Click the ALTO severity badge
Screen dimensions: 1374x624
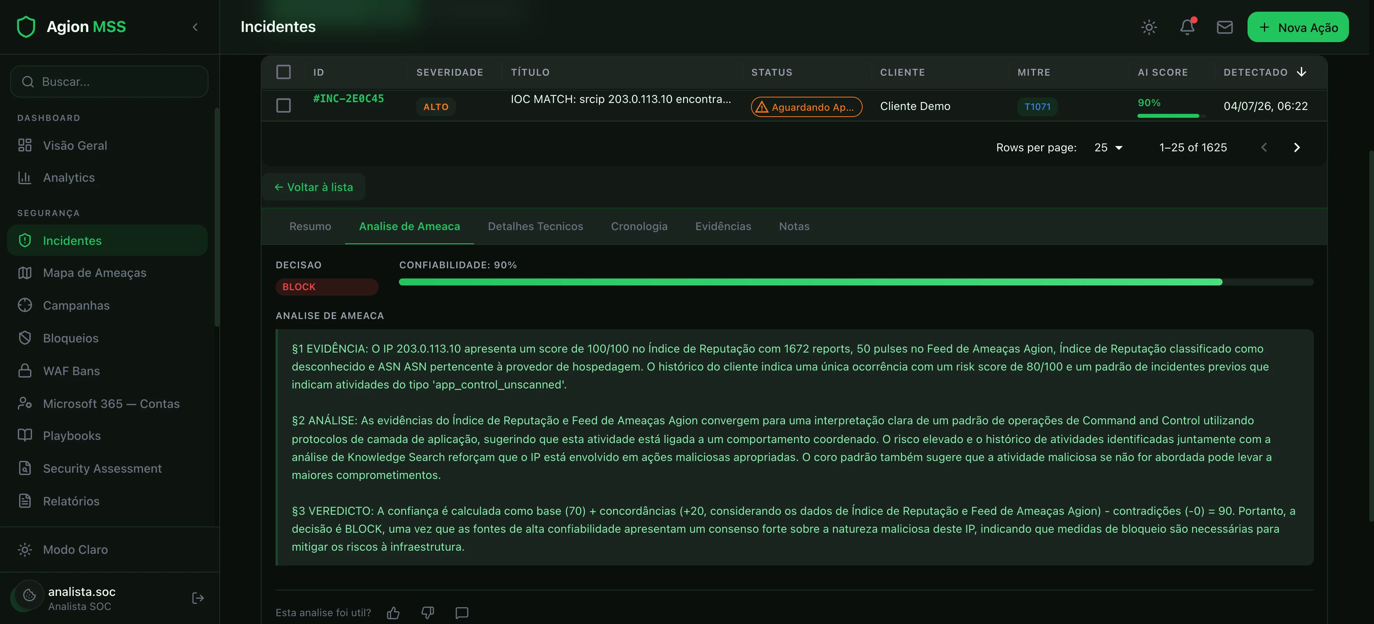pyautogui.click(x=436, y=106)
